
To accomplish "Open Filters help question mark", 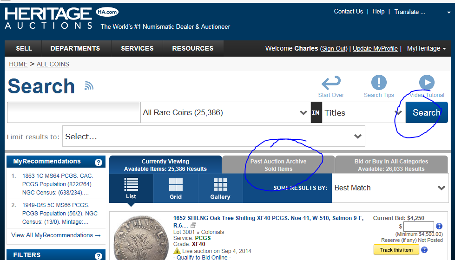I will click(99, 256).
